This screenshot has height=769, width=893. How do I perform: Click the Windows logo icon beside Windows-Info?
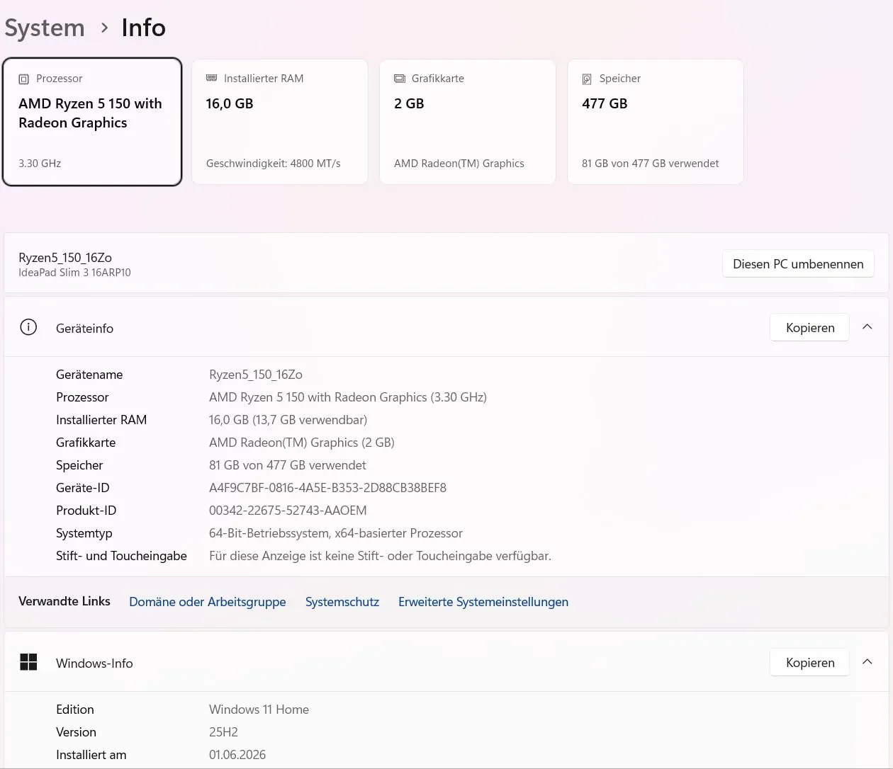coord(28,662)
